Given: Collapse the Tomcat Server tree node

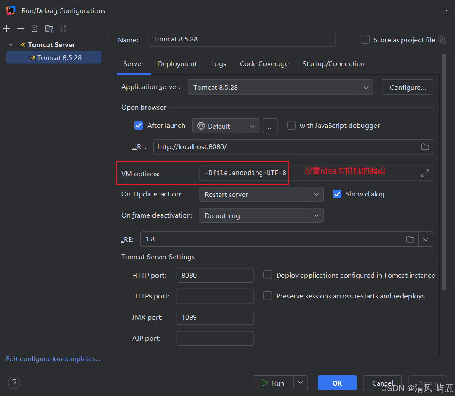Looking at the screenshot, I should (11, 44).
